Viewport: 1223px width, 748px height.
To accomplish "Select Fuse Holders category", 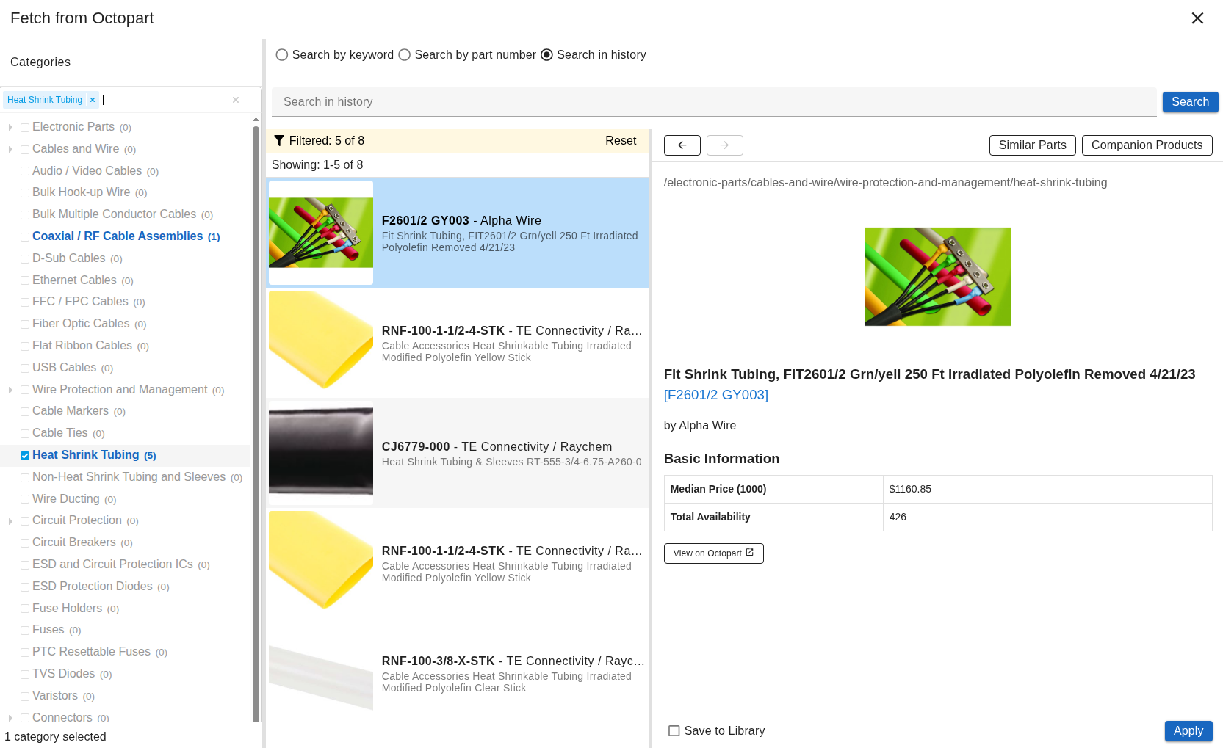I will [67, 609].
